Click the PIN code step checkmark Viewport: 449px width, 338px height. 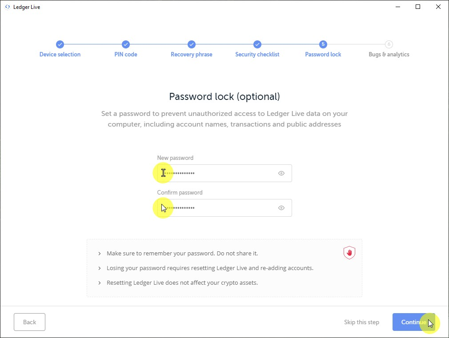tap(126, 44)
